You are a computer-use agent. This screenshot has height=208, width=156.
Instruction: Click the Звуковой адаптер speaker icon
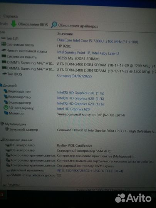7,129
